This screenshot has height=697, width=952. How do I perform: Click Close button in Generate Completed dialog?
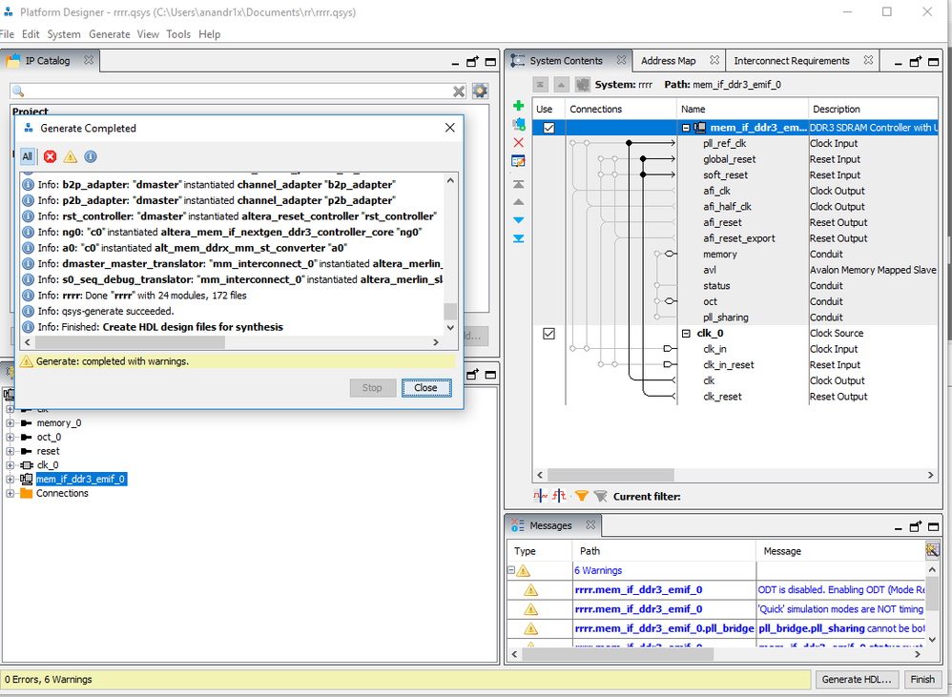point(426,387)
